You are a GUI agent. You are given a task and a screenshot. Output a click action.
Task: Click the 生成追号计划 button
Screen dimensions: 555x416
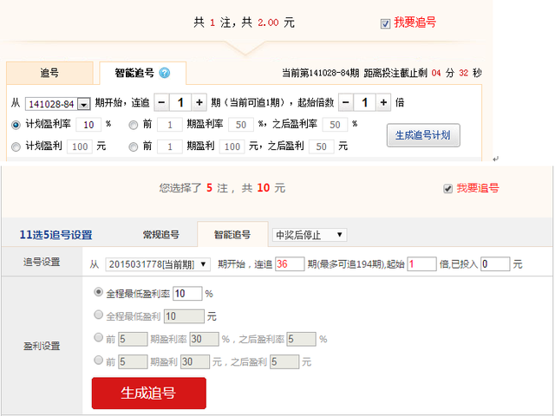pyautogui.click(x=423, y=135)
